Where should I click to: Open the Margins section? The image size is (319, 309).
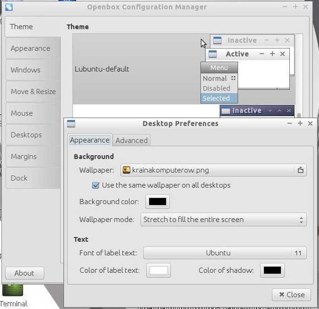33,157
